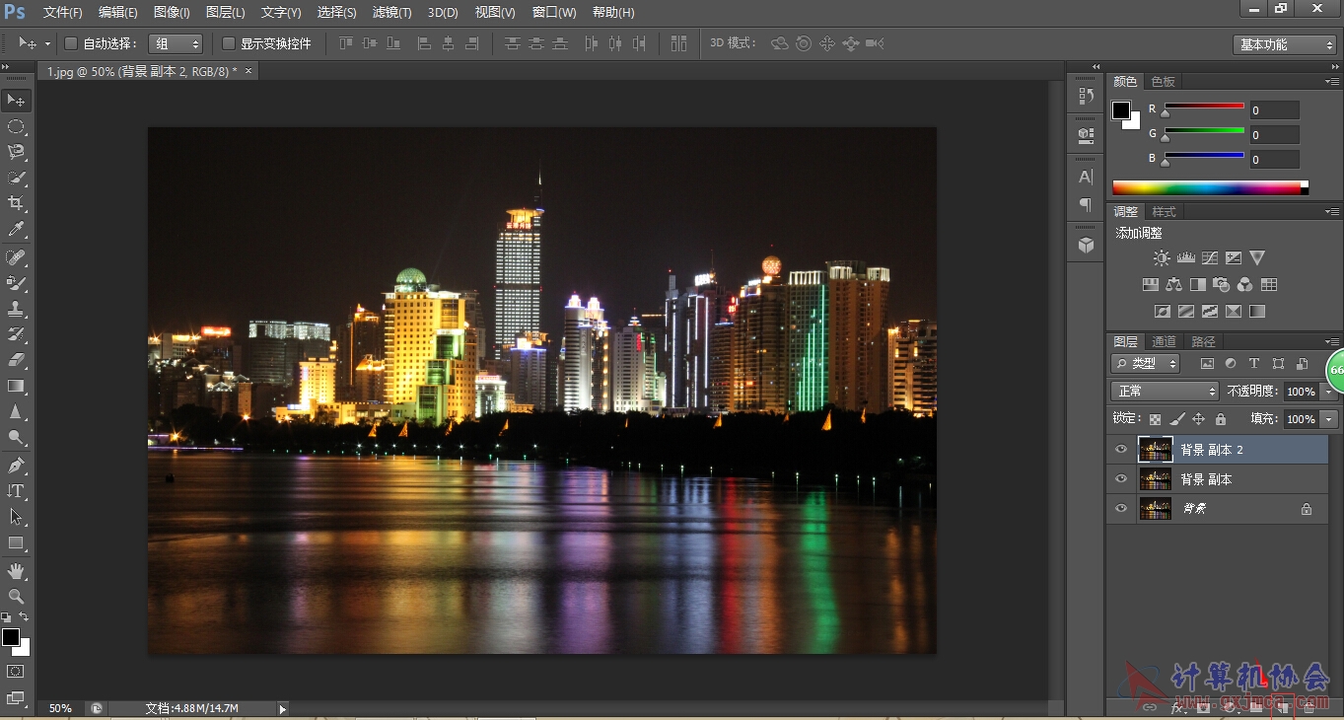
Task: Select the Lasso tool
Action: [17, 152]
